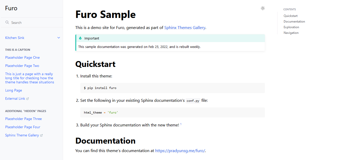Click footnote 1 reference after new theme
The height and width of the screenshot is (160, 339).
click(x=181, y=124)
